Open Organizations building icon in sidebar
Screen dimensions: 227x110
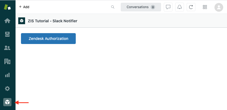pos(7,61)
